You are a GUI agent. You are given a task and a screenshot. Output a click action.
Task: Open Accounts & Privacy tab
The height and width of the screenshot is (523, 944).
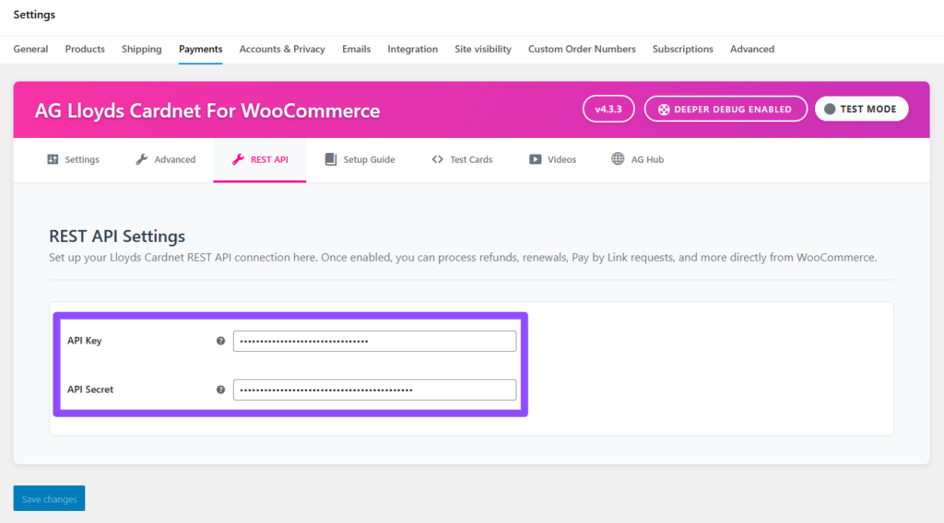282,50
